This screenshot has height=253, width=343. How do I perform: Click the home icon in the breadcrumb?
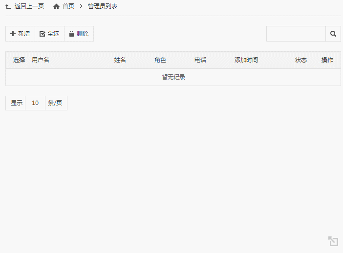pyautogui.click(x=57, y=6)
